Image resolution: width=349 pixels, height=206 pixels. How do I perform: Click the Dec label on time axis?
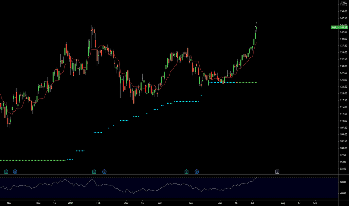pos(38,203)
